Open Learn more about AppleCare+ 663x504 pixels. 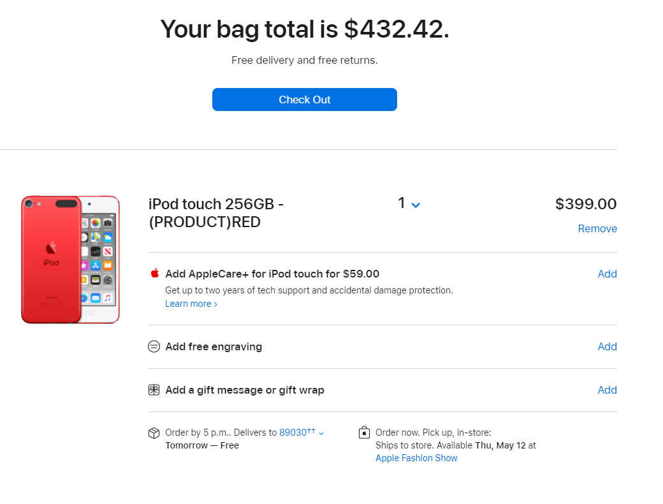click(x=188, y=304)
